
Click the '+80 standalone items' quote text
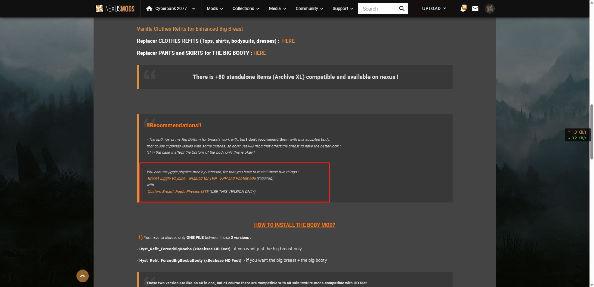pyautogui.click(x=296, y=77)
